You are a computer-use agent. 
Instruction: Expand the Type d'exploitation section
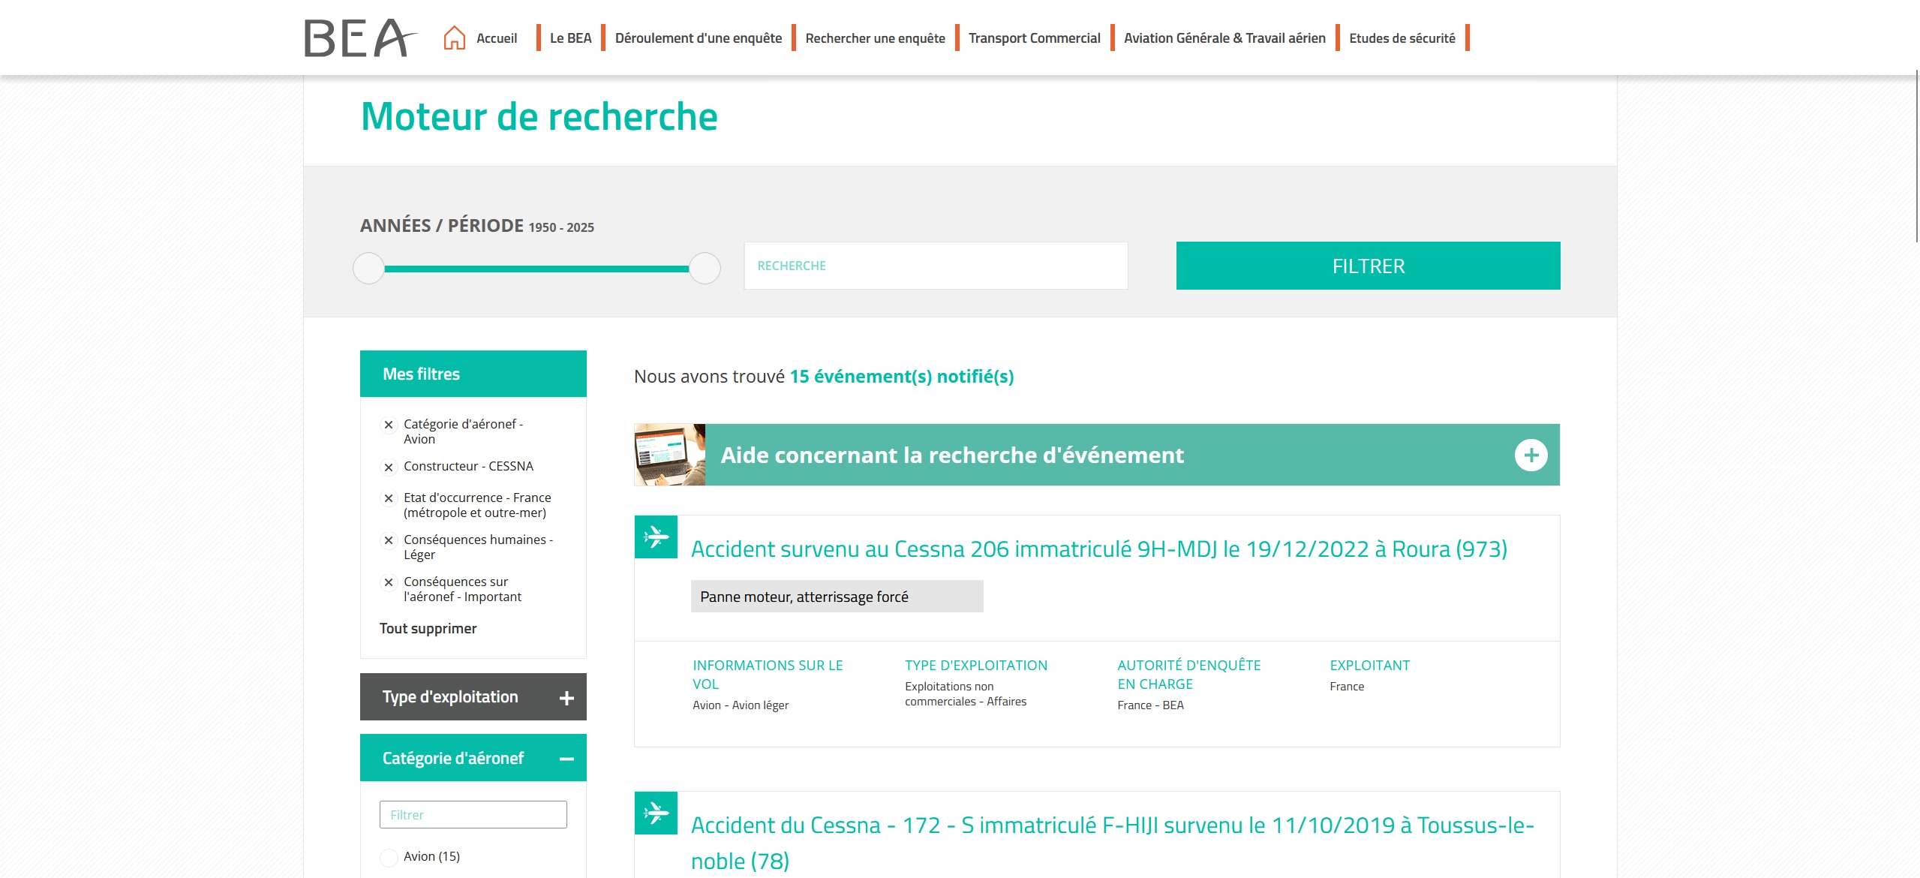566,696
